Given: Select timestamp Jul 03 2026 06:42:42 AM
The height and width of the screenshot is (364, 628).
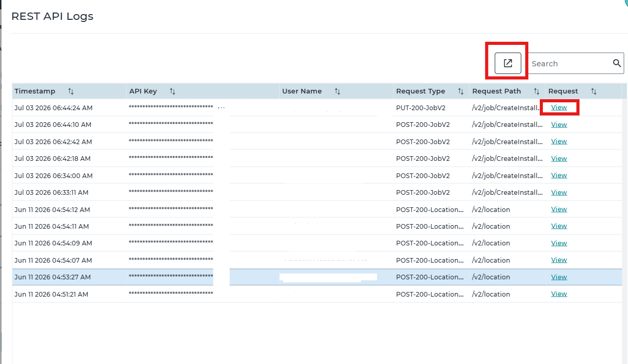Looking at the screenshot, I should pyautogui.click(x=53, y=142).
